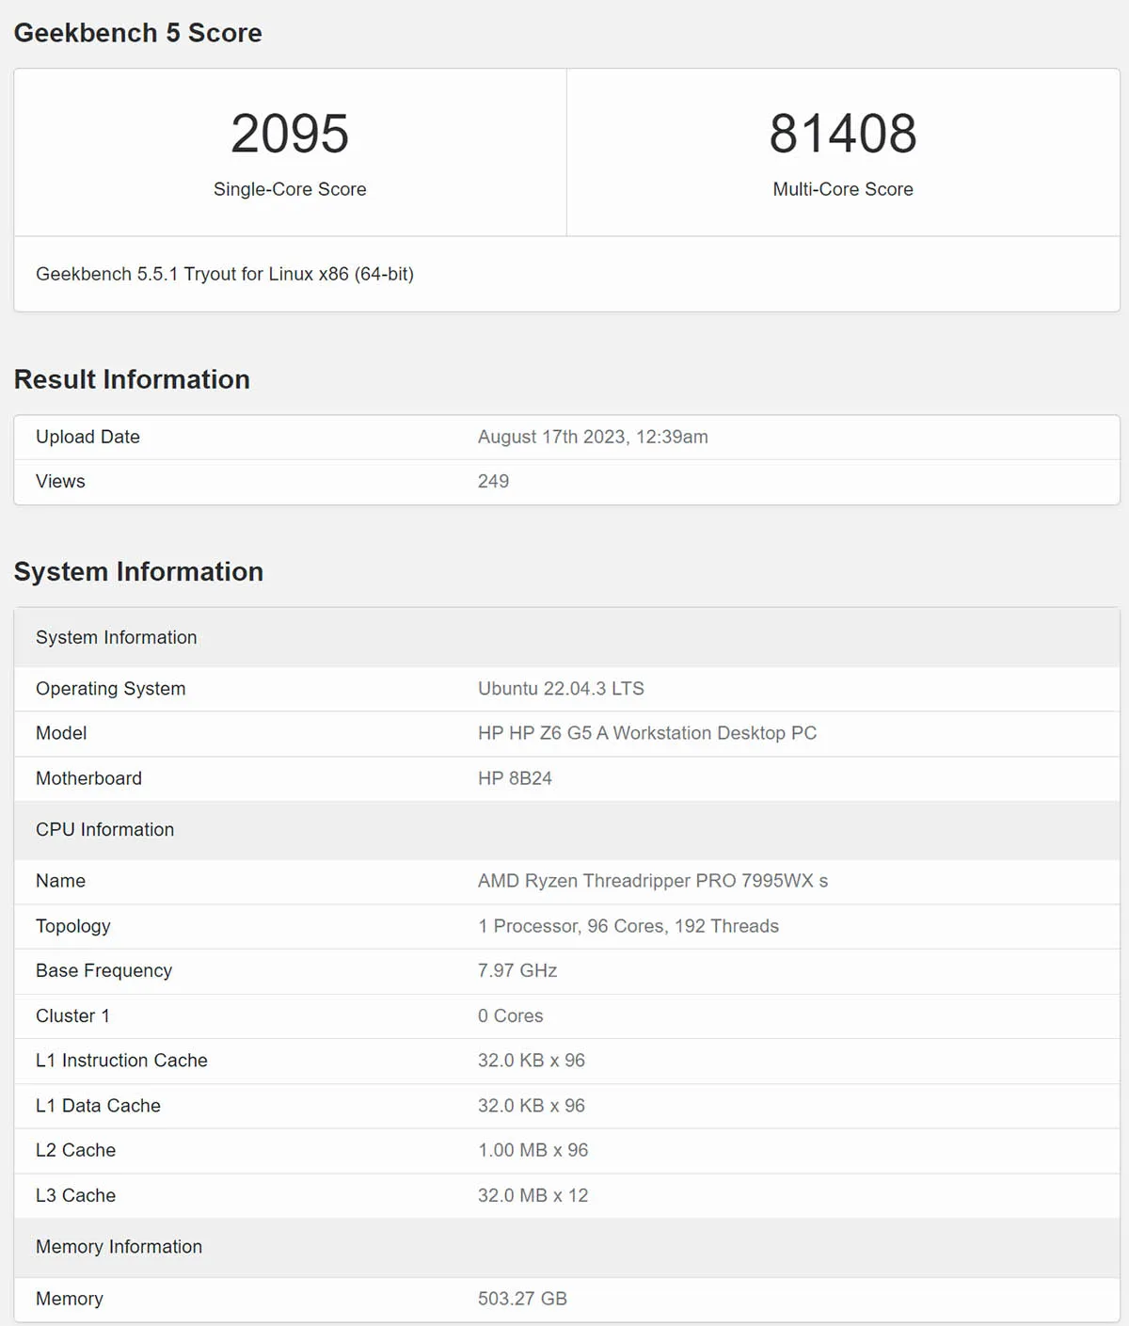The image size is (1129, 1326).
Task: Click the Memory value 503.27 GB
Action: click(522, 1299)
